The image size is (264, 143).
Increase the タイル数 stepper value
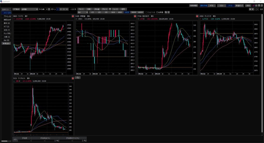pos(49,9)
